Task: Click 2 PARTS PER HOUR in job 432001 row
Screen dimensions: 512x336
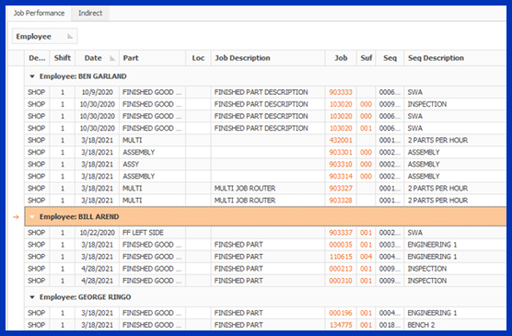Action: point(437,141)
